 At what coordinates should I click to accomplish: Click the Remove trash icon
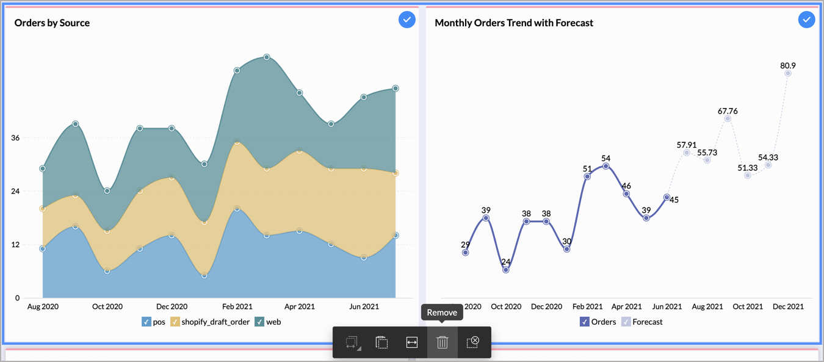click(443, 342)
